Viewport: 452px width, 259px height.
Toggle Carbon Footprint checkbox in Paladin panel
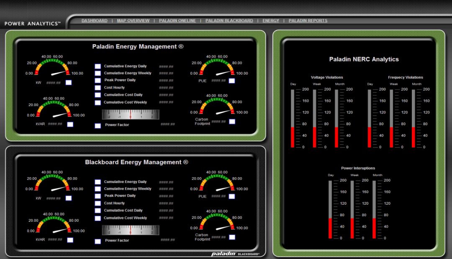tap(232, 122)
